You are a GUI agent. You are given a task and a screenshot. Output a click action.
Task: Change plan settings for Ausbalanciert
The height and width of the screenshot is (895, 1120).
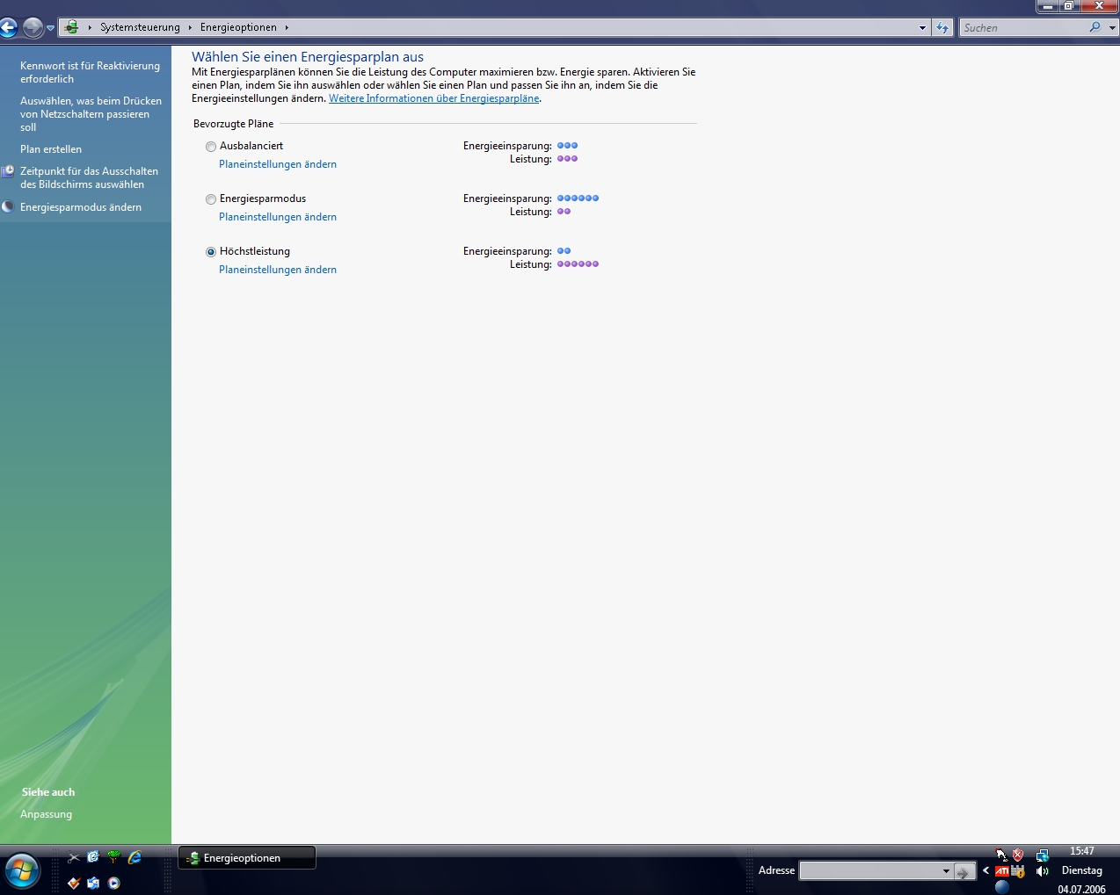pos(278,164)
